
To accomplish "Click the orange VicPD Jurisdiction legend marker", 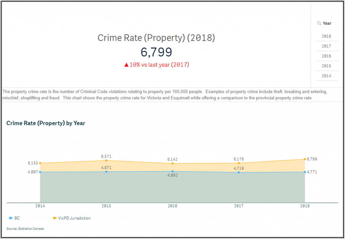I will pos(55,218).
